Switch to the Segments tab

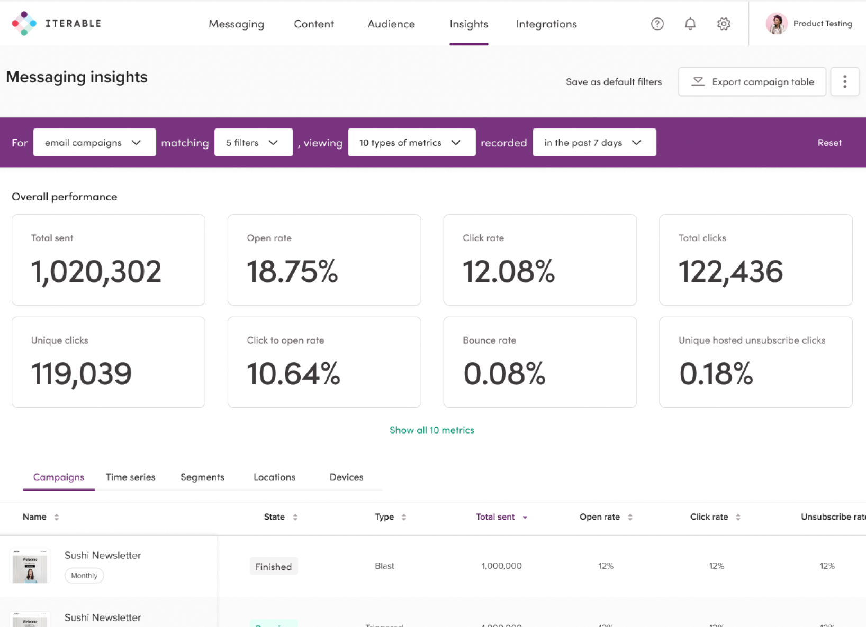tap(202, 477)
